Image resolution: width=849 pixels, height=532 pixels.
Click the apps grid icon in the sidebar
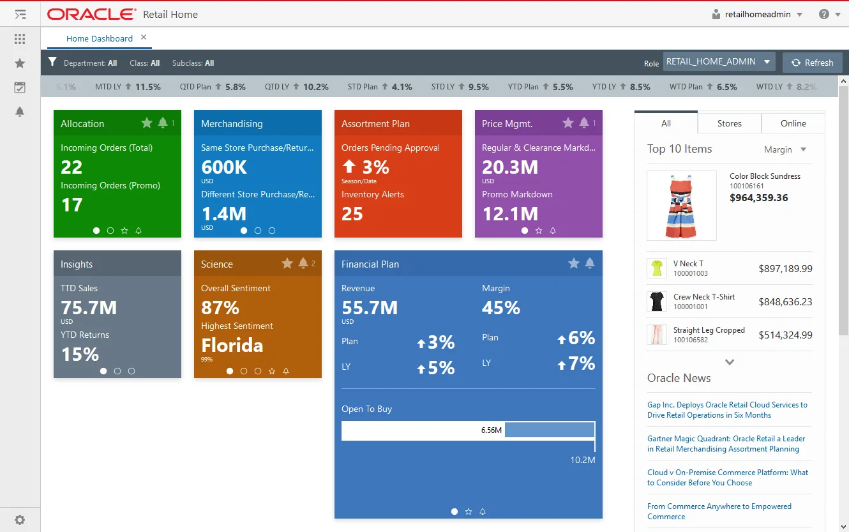[x=19, y=39]
